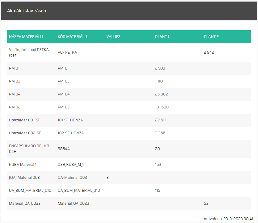Click the Vytvořeno timestamp text
258x223 pixels.
pos(228,219)
